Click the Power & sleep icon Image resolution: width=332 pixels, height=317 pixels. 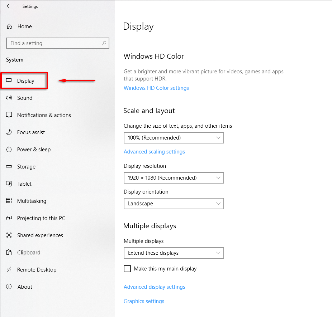click(x=9, y=150)
